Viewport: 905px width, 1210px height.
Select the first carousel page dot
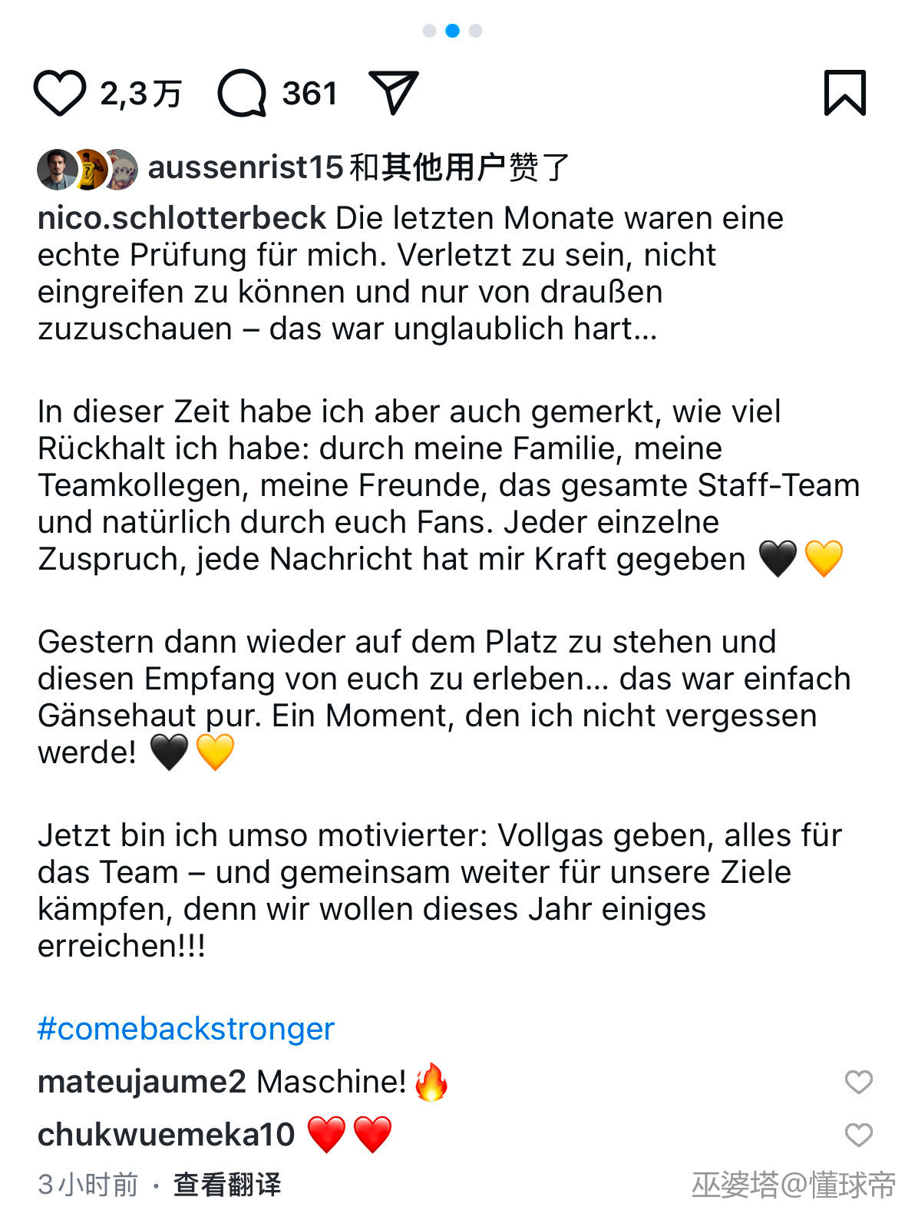(429, 31)
